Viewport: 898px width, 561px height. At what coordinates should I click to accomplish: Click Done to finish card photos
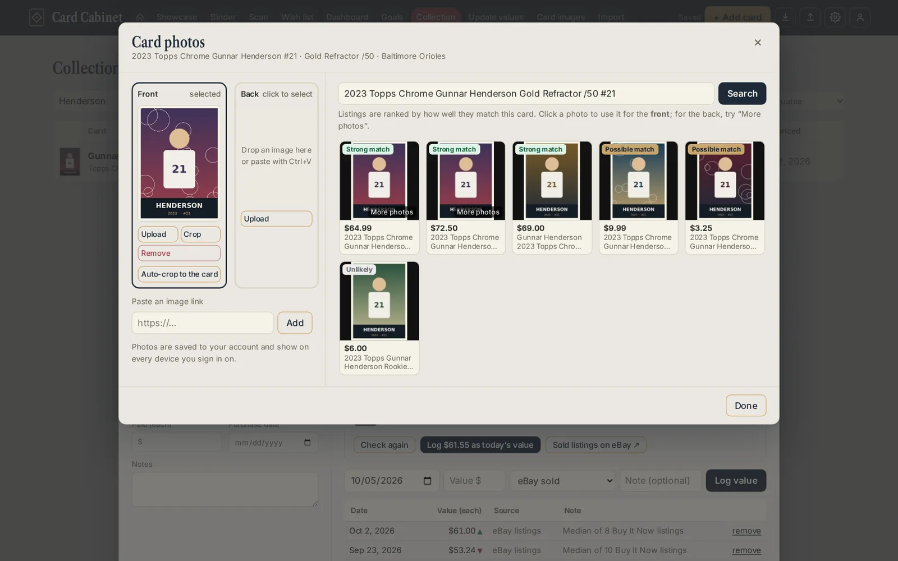click(x=746, y=406)
